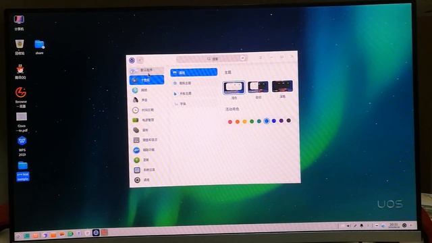432x243 pixels.
Task: Open System Information sidebar icon
Action: point(137,170)
